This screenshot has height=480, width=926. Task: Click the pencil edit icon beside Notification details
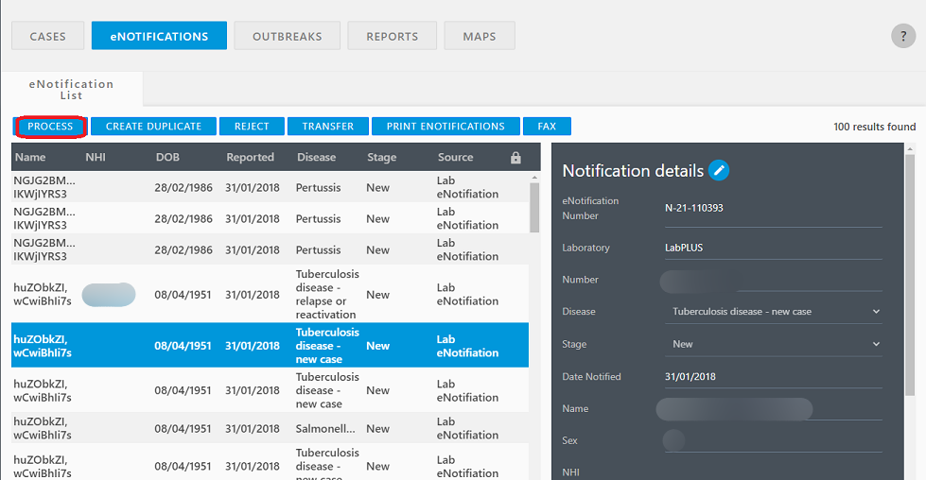point(719,170)
